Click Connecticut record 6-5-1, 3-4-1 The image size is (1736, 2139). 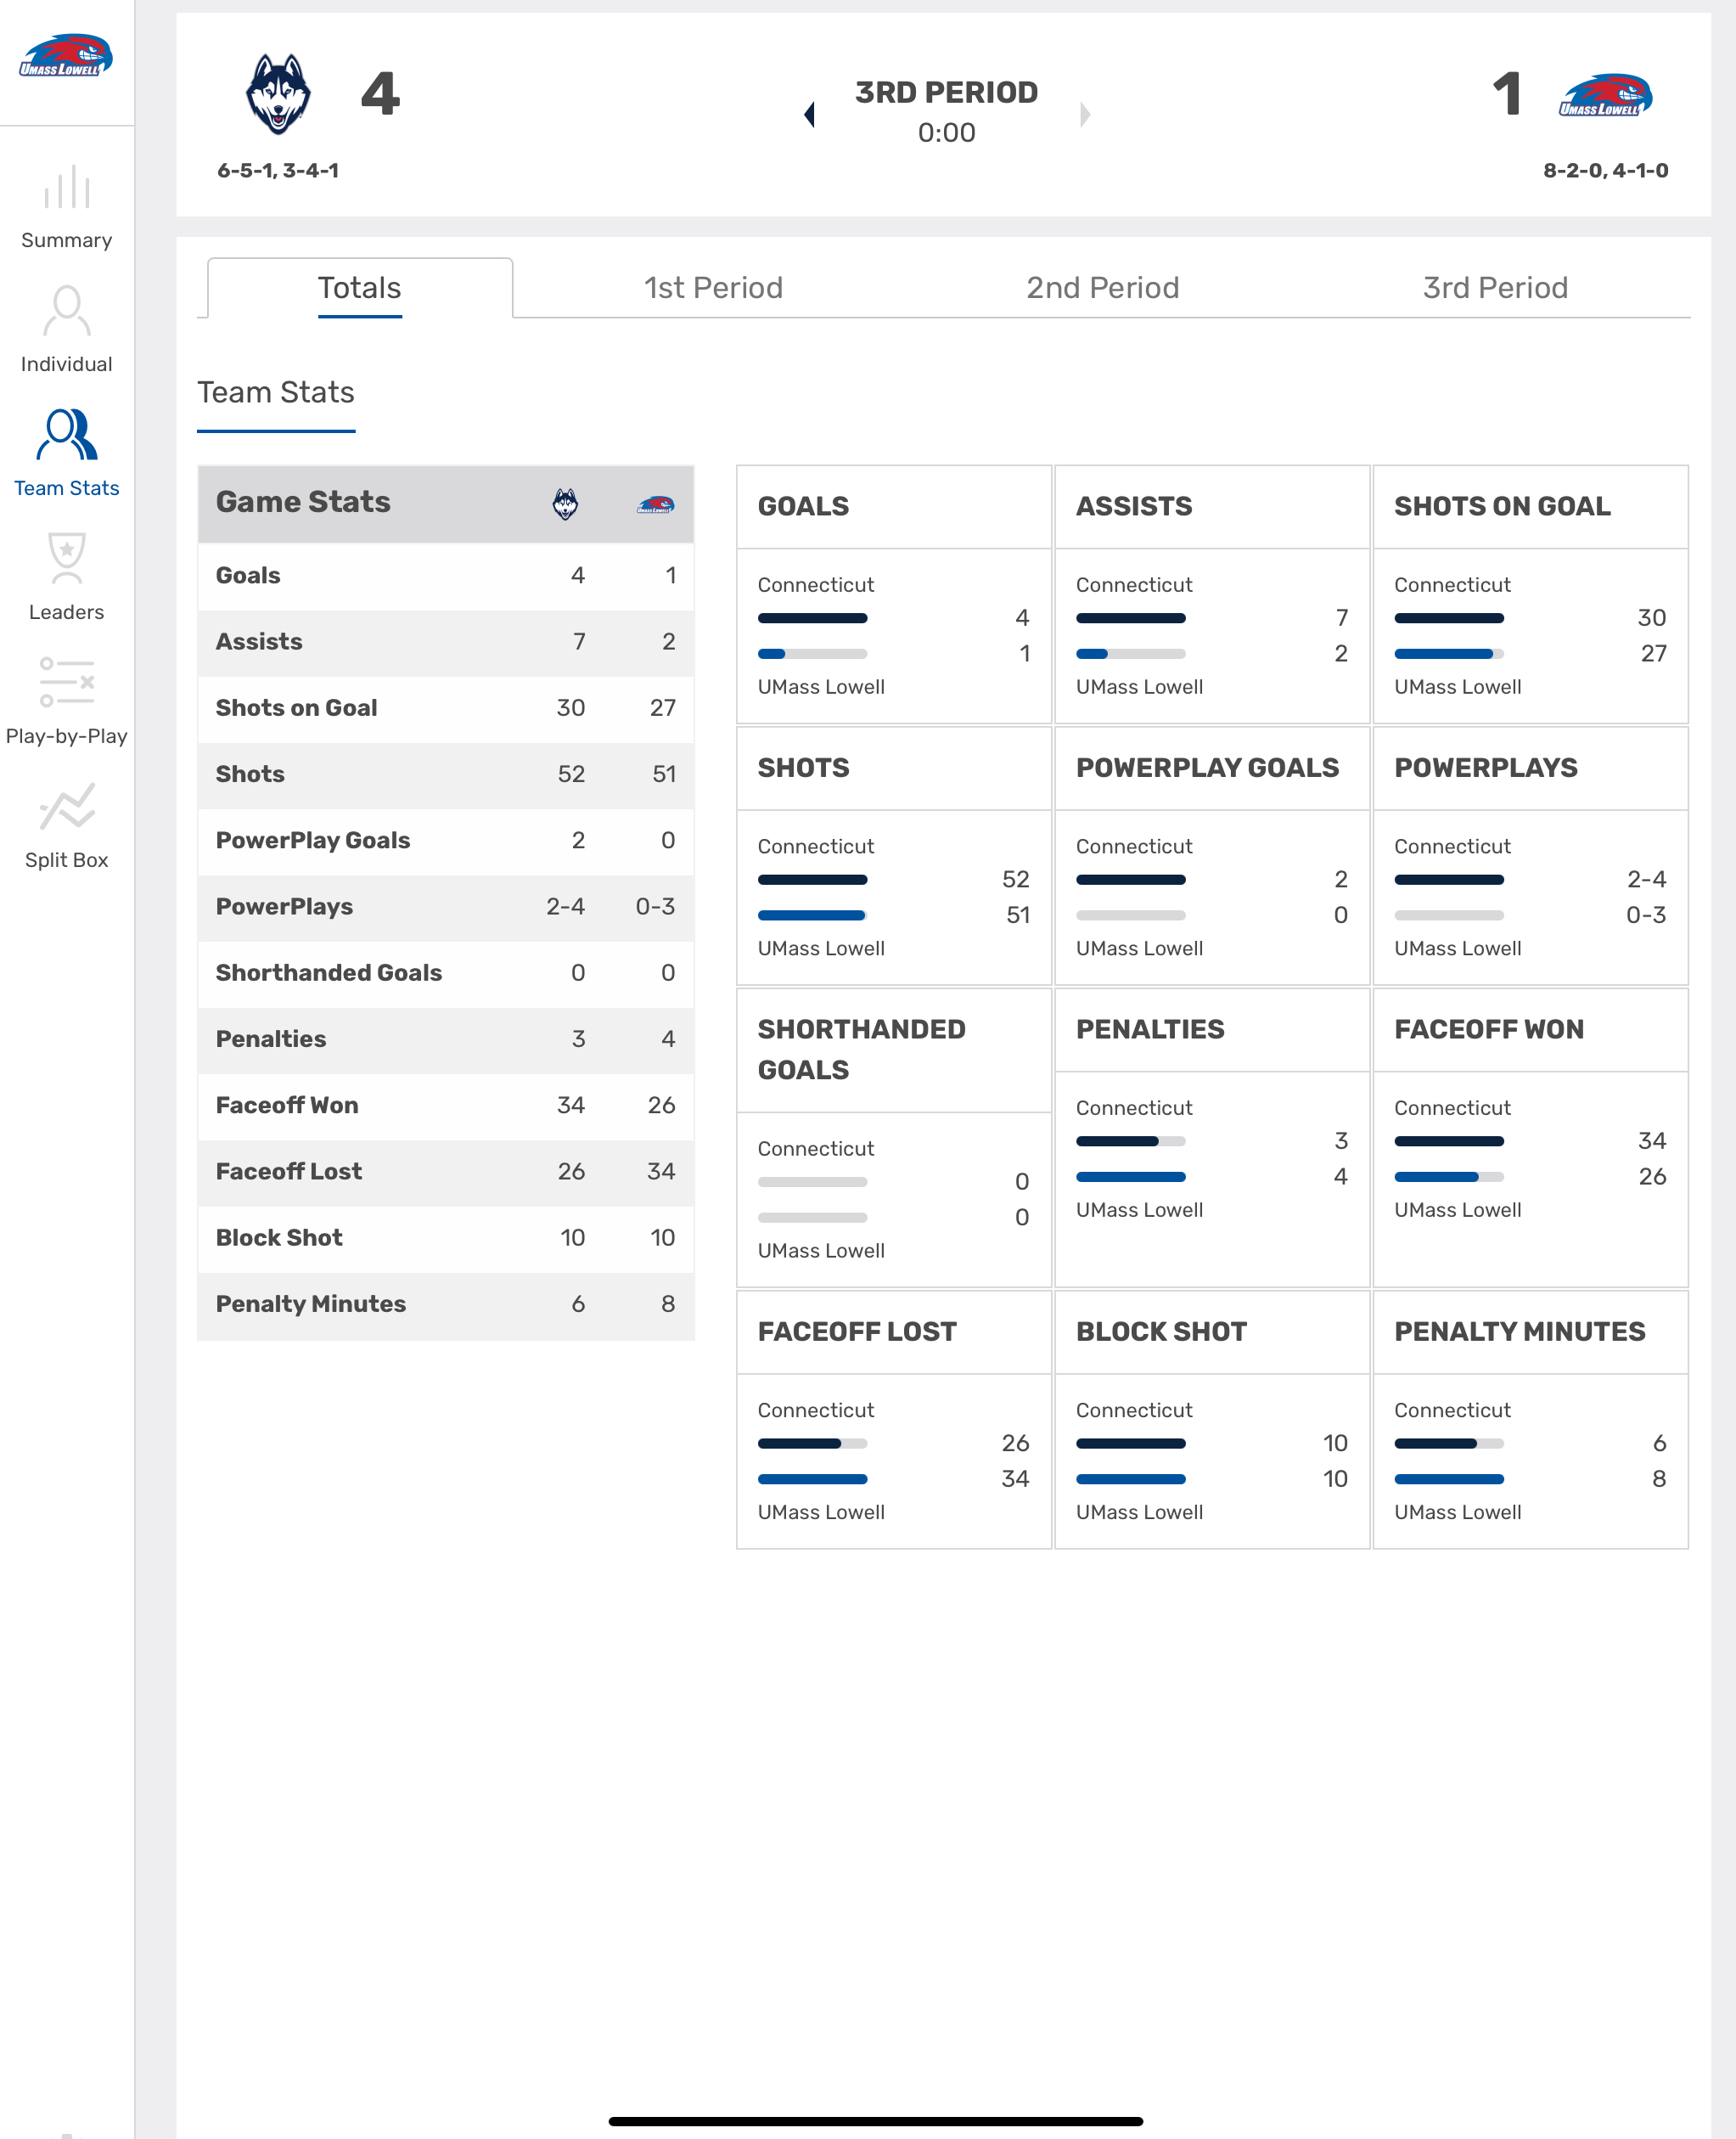(278, 171)
